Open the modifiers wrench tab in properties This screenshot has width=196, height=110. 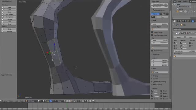click(x=193, y=21)
